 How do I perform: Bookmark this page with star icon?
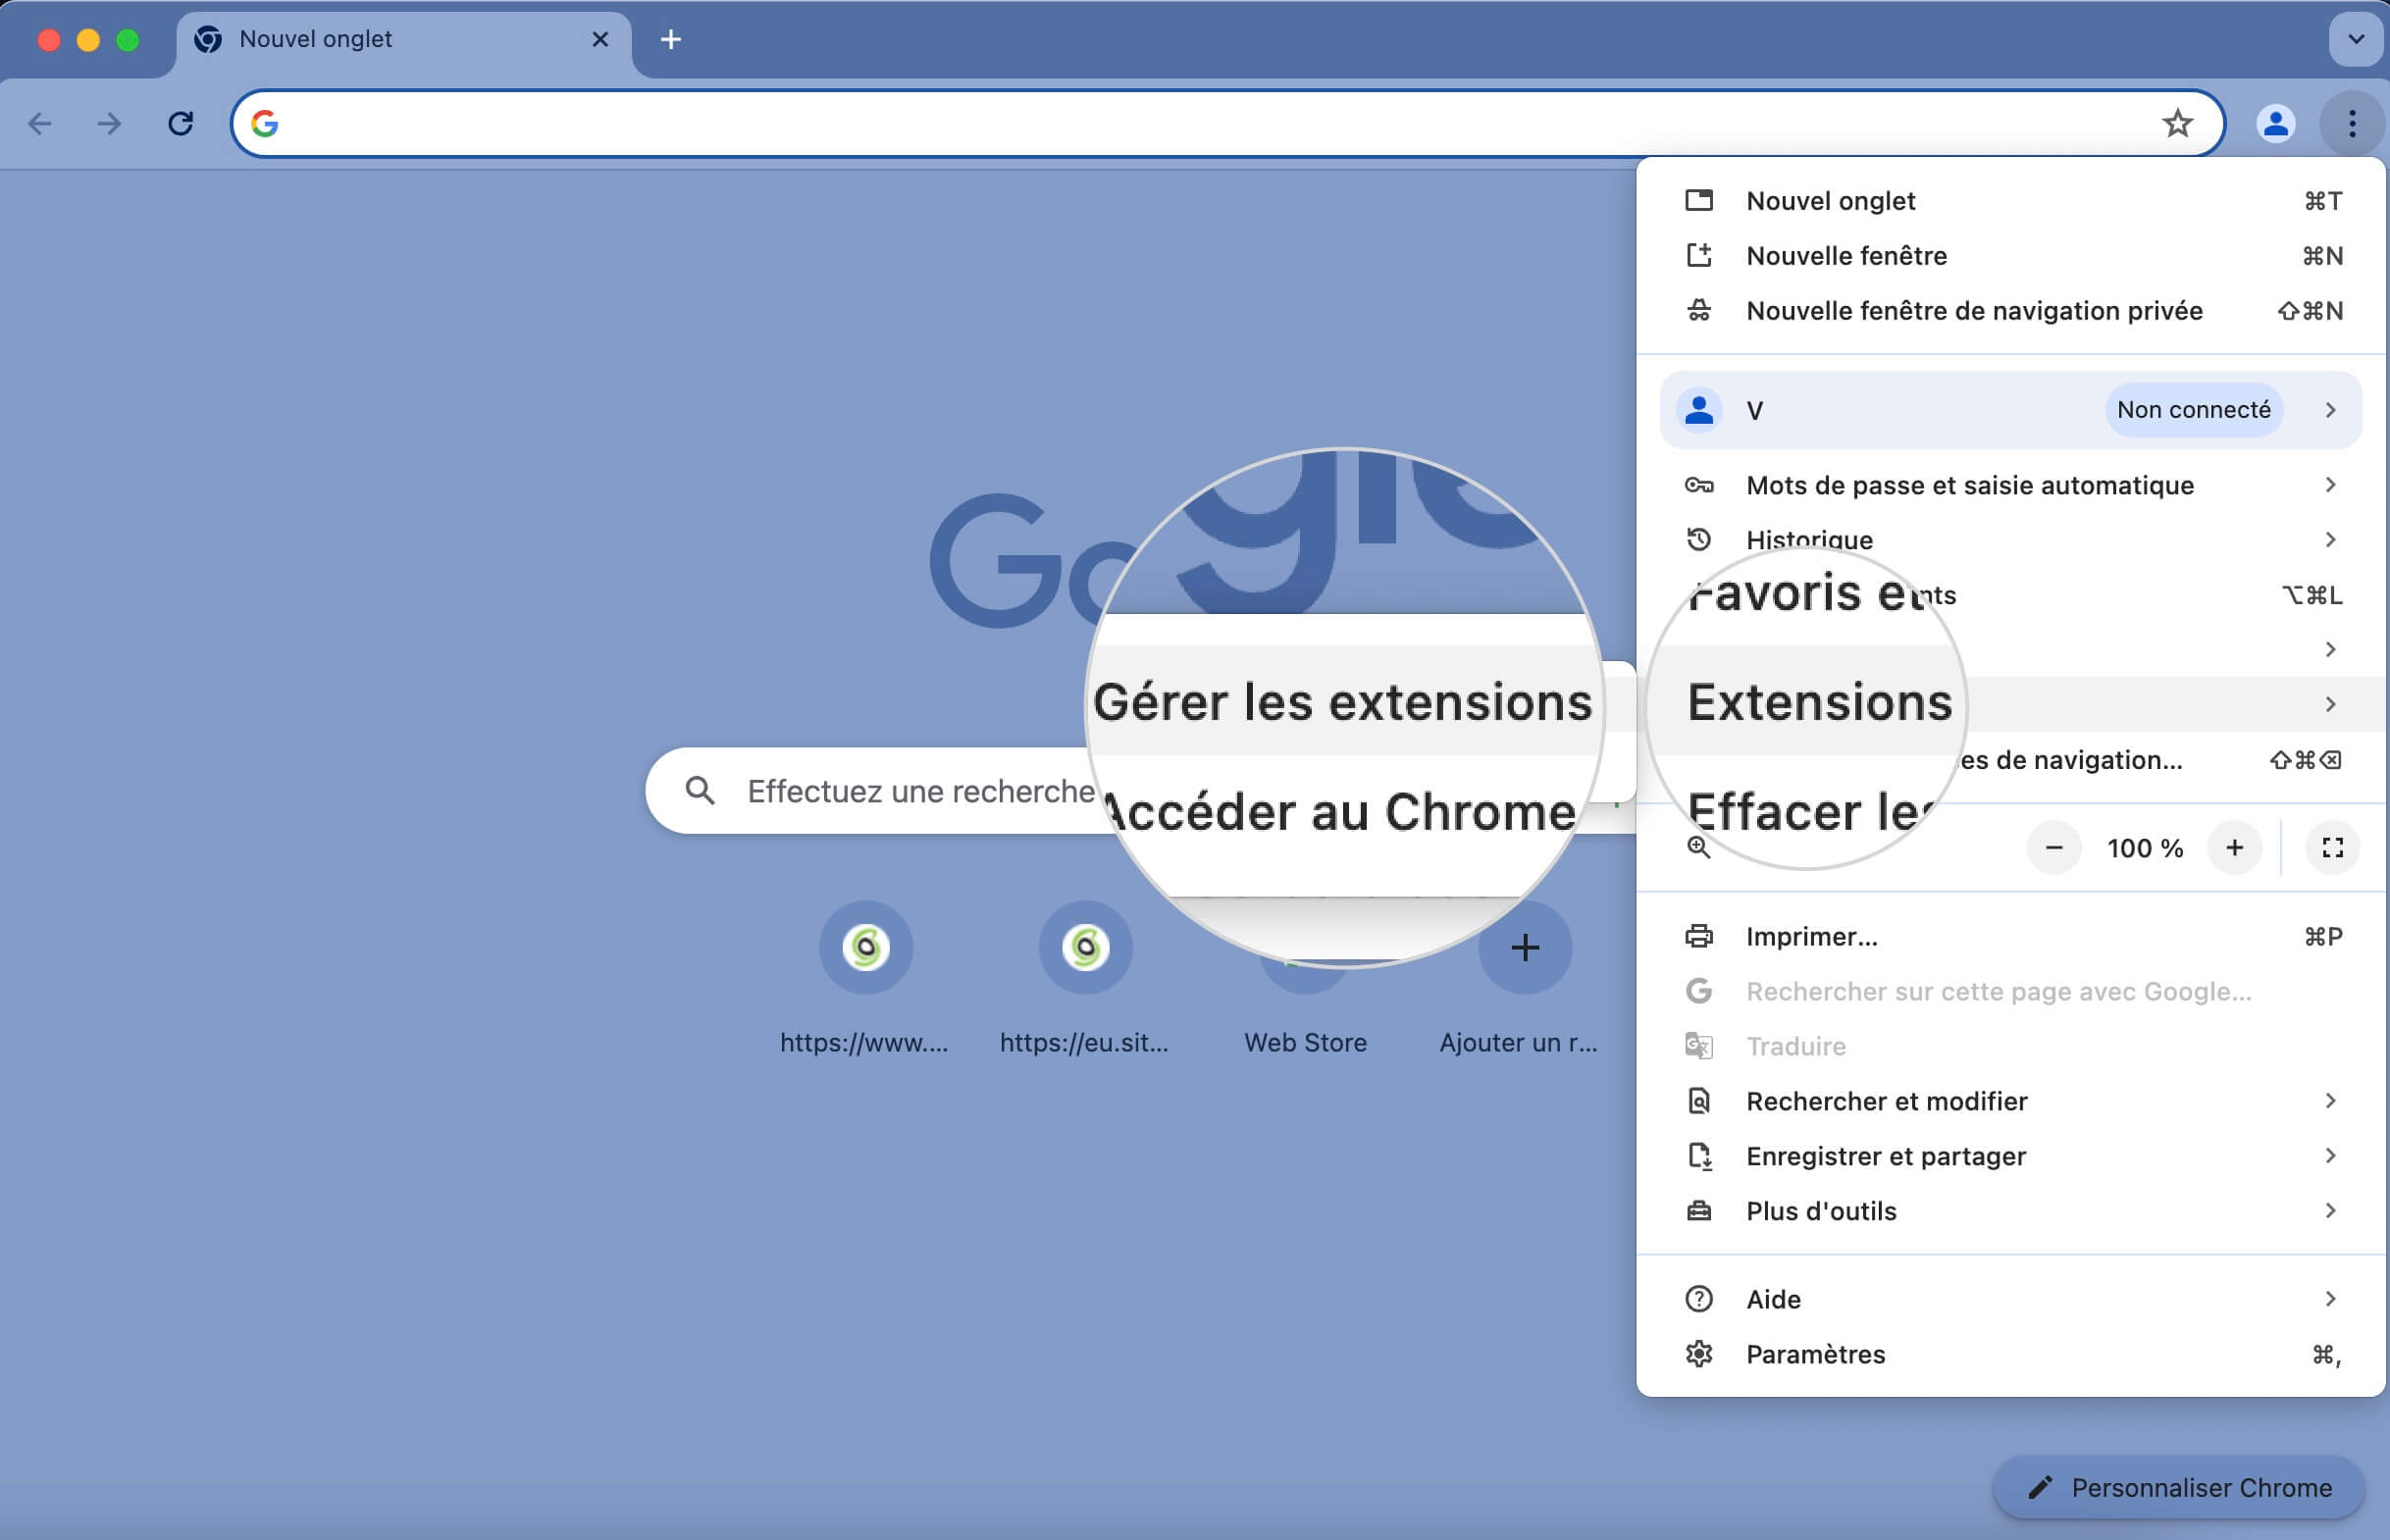pos(2176,123)
